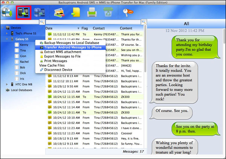The image size is (226, 159).
Task: Click the Backup Messages toolbar icon
Action: click(x=7, y=12)
